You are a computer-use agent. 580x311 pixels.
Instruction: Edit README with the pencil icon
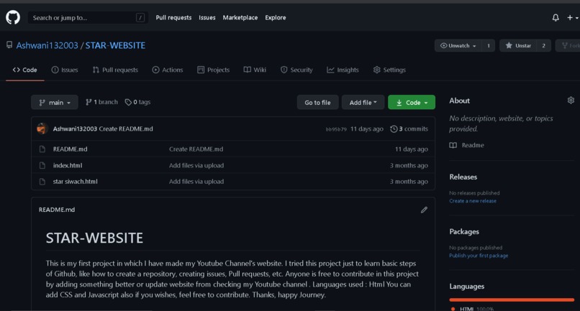click(424, 210)
